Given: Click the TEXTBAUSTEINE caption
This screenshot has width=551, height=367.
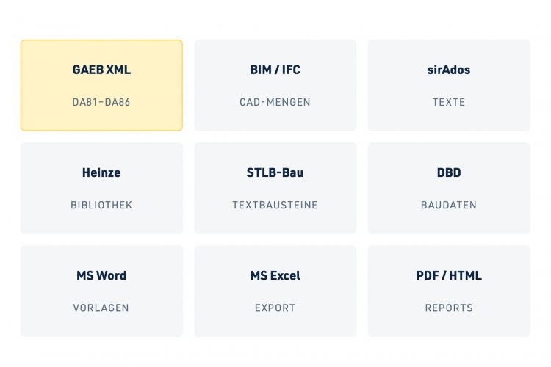Looking at the screenshot, I should 275,205.
